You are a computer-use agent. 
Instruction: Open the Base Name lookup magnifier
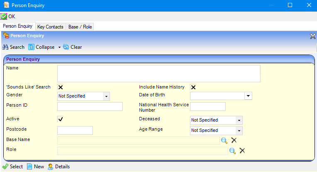224,141
